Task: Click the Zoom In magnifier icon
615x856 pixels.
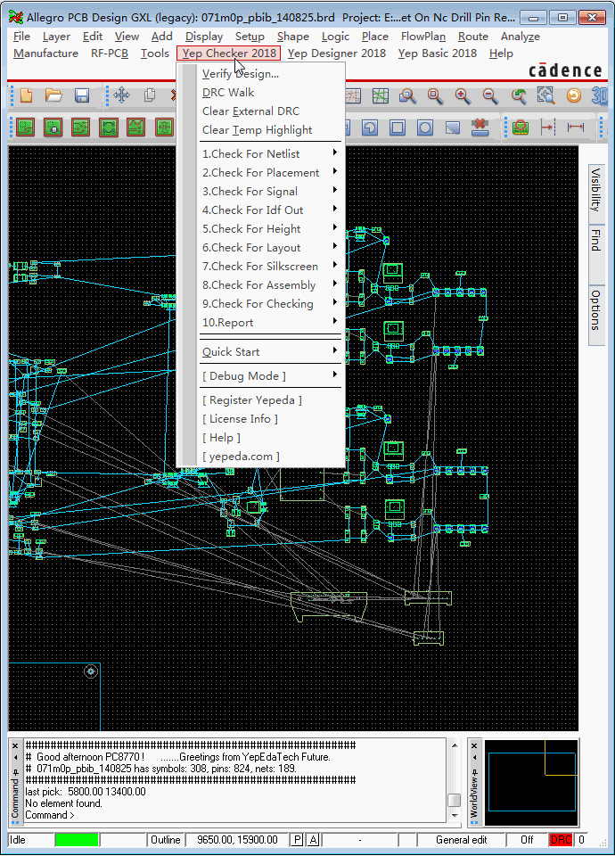Action: 463,95
